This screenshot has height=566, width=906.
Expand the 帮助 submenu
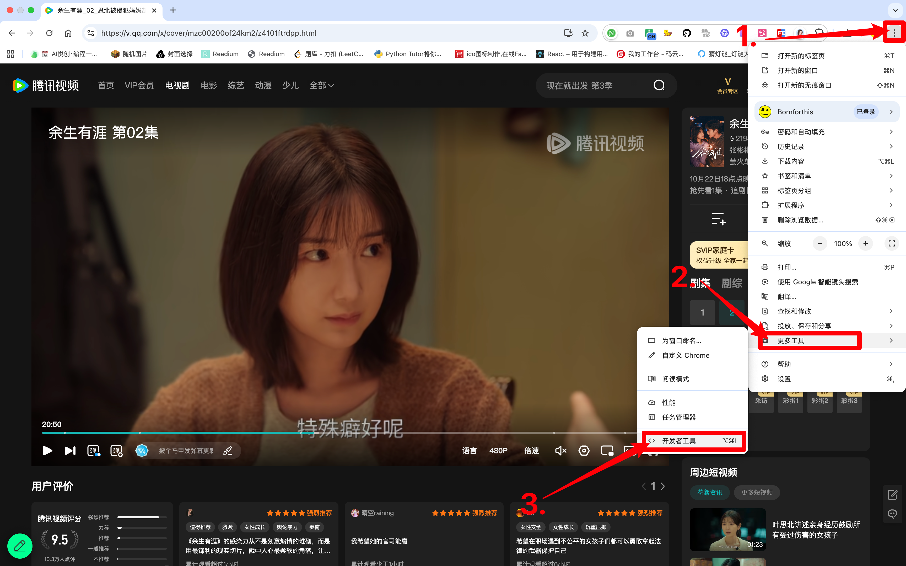point(827,364)
